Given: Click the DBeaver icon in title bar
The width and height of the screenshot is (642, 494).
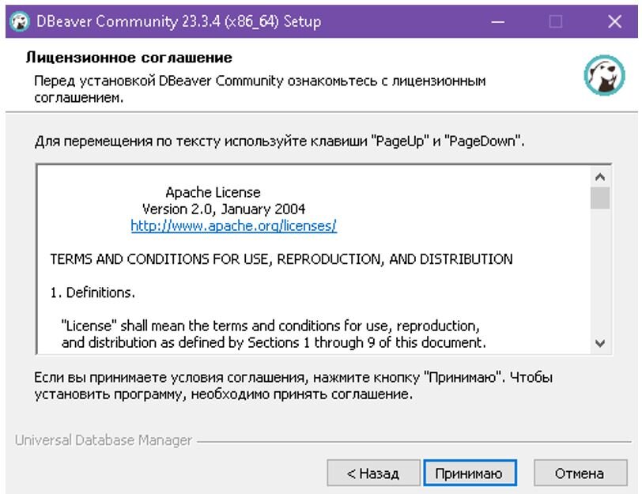Looking at the screenshot, I should [x=20, y=21].
